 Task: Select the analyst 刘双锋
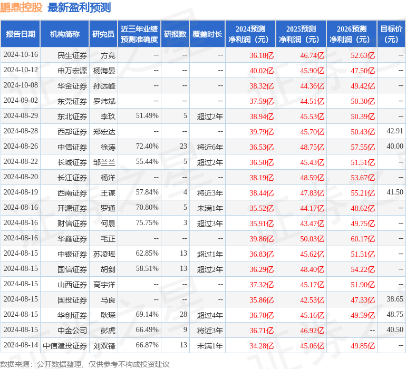(x=104, y=346)
